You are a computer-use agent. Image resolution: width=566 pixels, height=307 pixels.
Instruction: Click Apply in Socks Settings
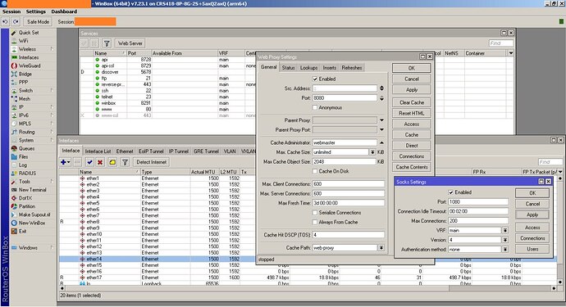pyautogui.click(x=532, y=214)
